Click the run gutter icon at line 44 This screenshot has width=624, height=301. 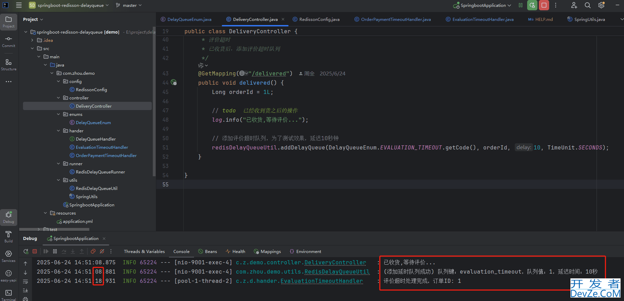click(174, 83)
